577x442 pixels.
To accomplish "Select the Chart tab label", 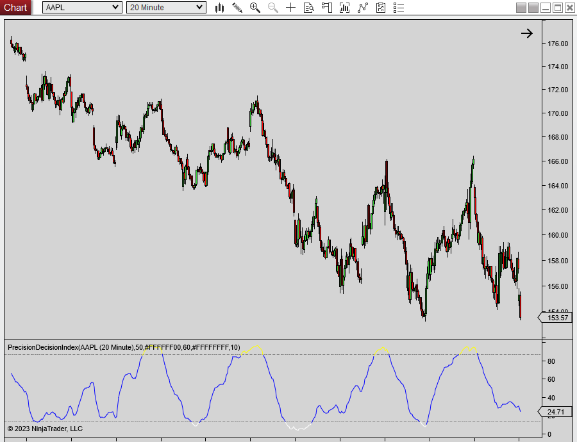I will (15, 8).
